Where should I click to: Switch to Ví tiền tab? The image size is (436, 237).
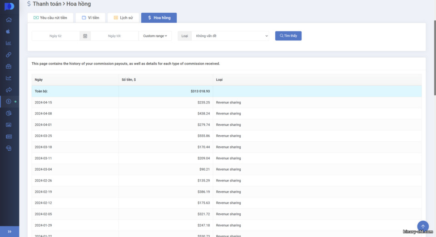(90, 18)
